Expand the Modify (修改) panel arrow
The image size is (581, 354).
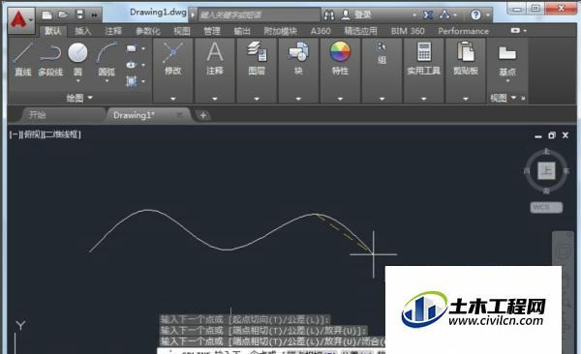pyautogui.click(x=173, y=99)
